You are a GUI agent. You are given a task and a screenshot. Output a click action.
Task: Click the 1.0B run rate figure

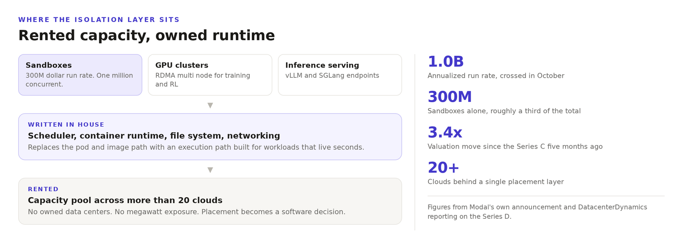tap(446, 62)
